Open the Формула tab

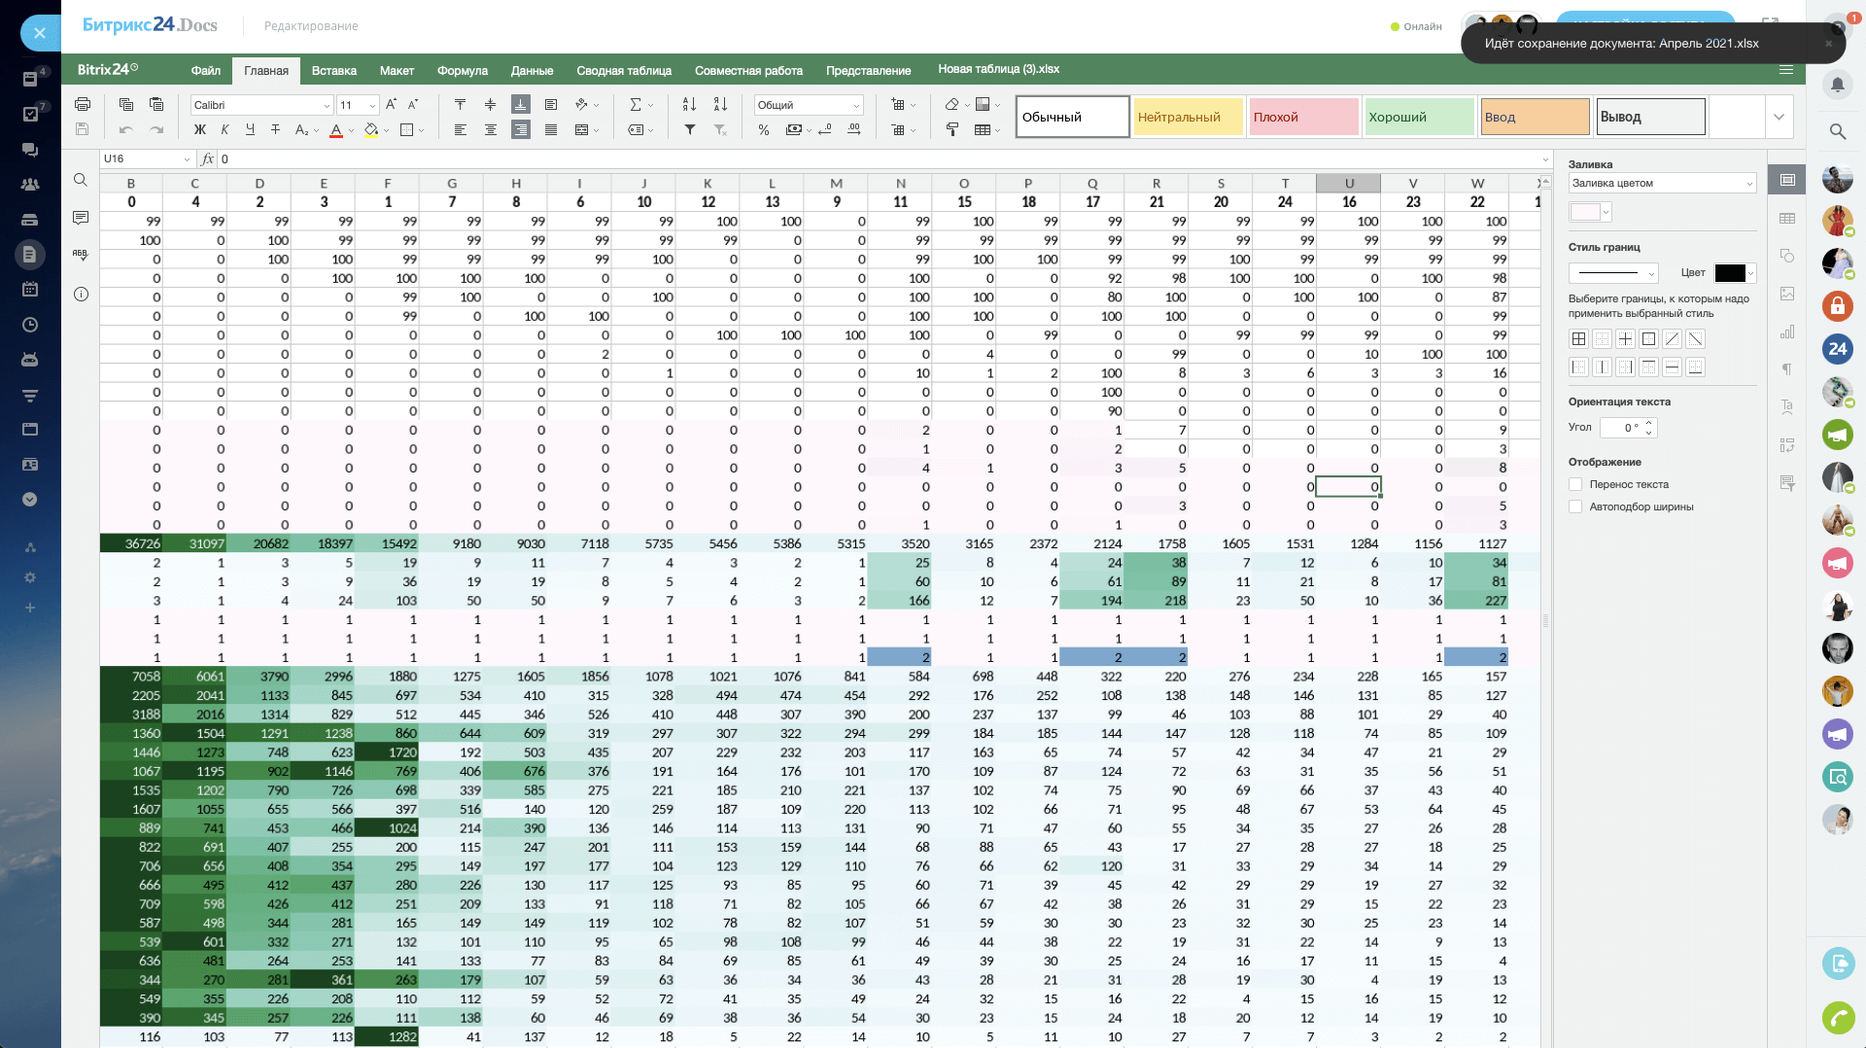point(462,70)
